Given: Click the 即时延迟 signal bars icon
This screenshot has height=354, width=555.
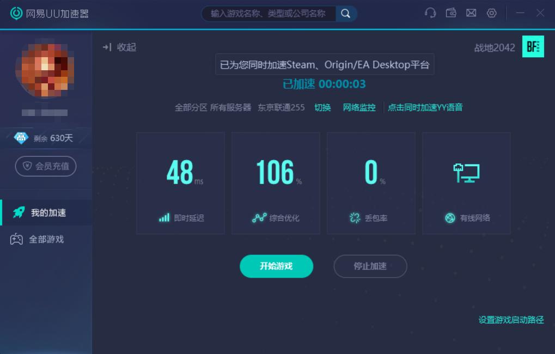Looking at the screenshot, I should 163,217.
